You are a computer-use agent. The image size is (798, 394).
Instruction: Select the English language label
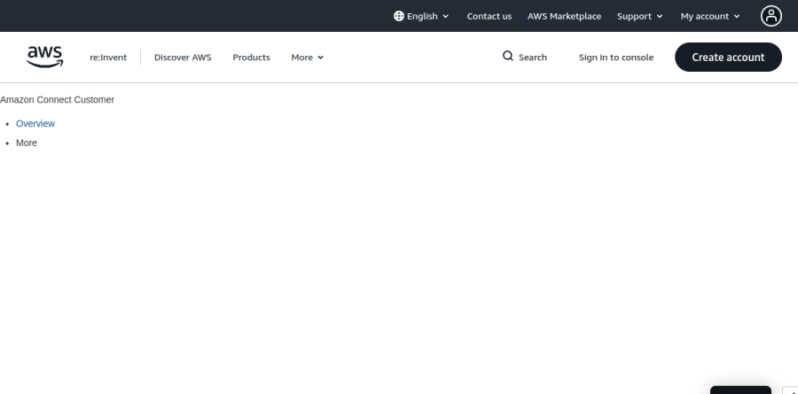tap(422, 16)
